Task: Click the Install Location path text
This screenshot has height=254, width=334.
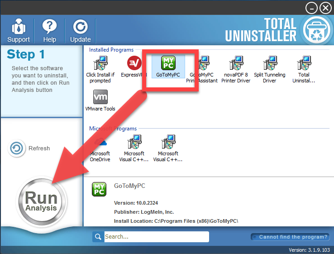Action: click(x=176, y=221)
